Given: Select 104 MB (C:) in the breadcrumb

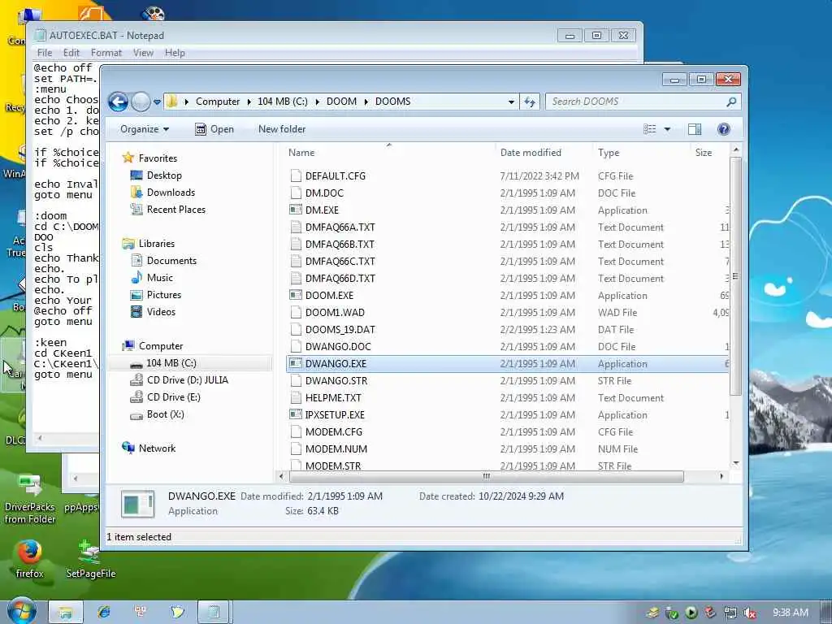Looking at the screenshot, I should click(x=282, y=102).
